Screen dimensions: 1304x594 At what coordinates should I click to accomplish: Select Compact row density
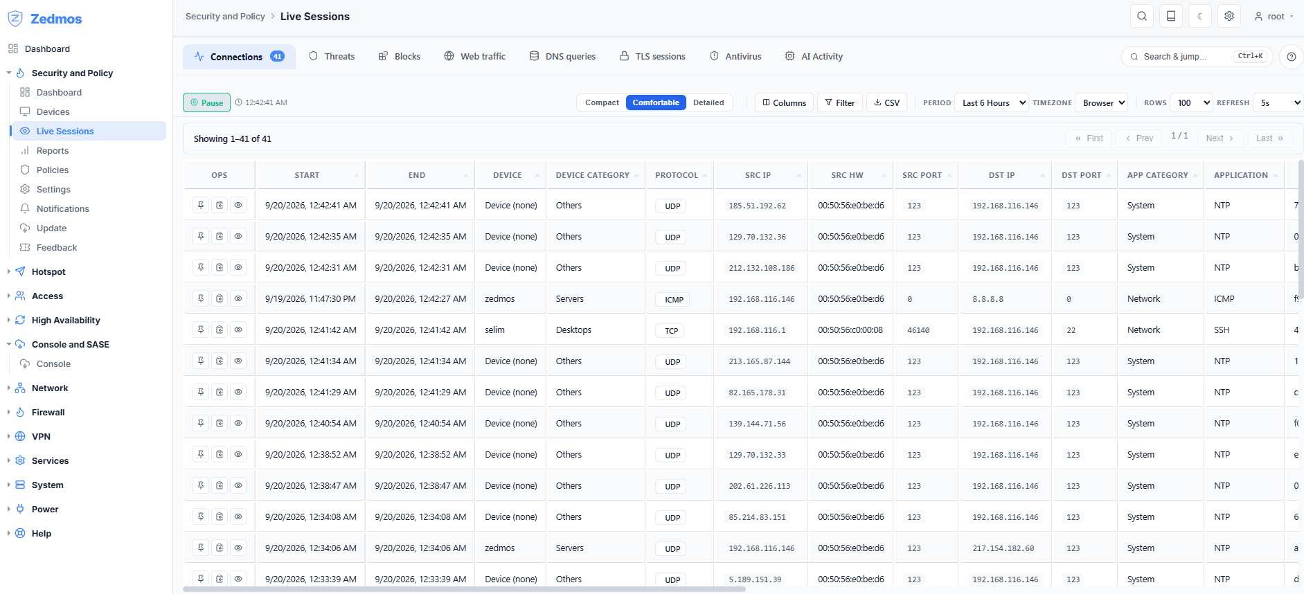[x=602, y=102]
